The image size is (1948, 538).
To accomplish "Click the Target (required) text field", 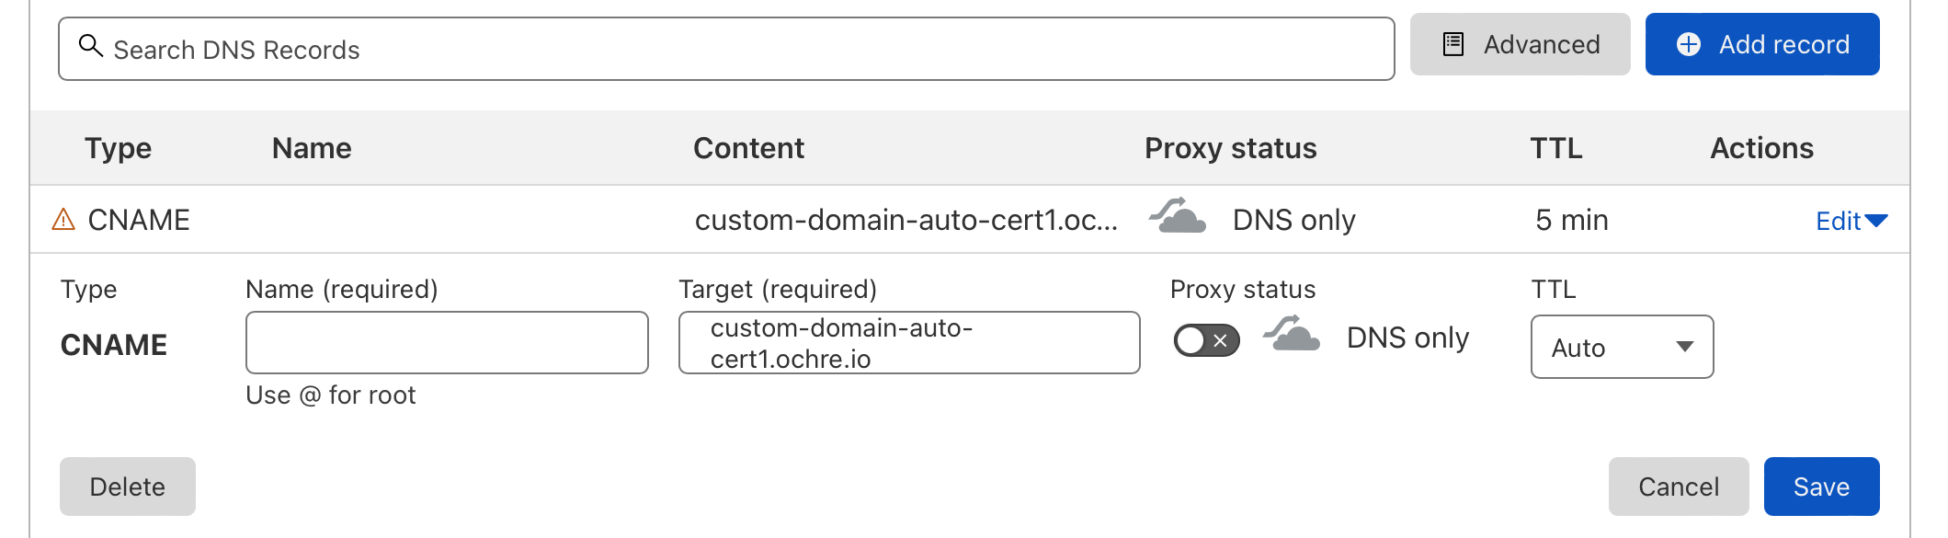I will [x=908, y=343].
